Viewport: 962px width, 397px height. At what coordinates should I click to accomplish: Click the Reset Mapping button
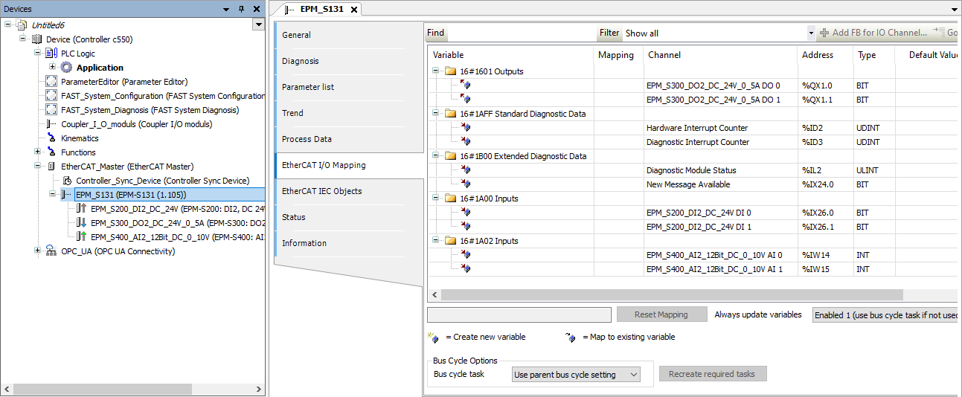coord(661,314)
